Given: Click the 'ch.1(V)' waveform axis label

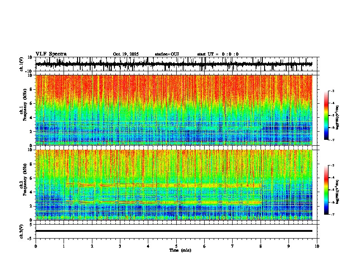Looking at the screenshot, I should [x=22, y=64].
